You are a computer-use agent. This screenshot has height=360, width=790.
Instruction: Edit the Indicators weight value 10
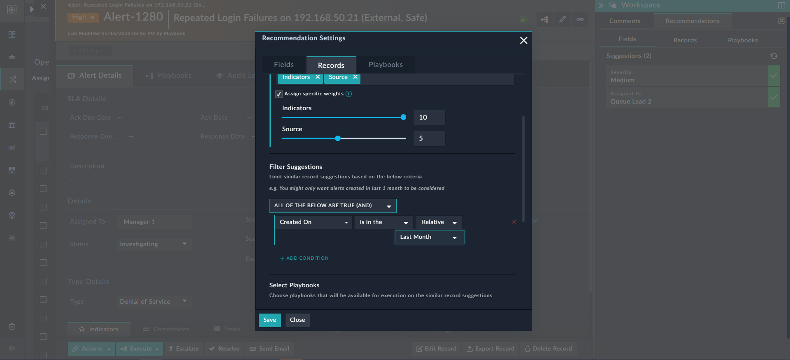(429, 118)
